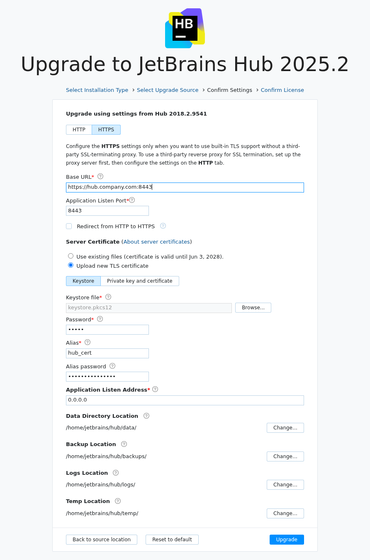Viewport: 370px width, 560px height.
Task: Click the Application Listen Port help icon
Action: tap(132, 200)
